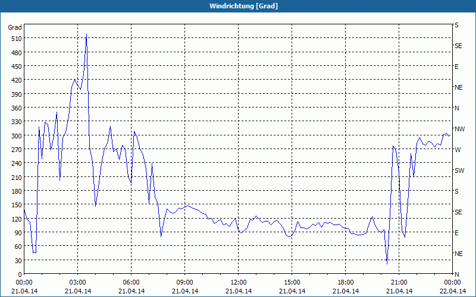Viewport: 476px width, 297px height.
Task: Select the 60 degree axis label
Action: click(18, 247)
